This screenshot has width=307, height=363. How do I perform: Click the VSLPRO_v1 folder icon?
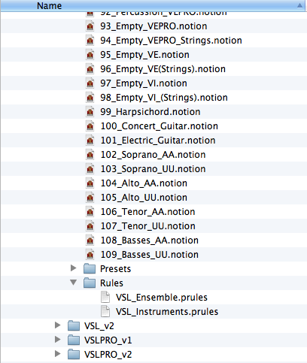click(74, 340)
